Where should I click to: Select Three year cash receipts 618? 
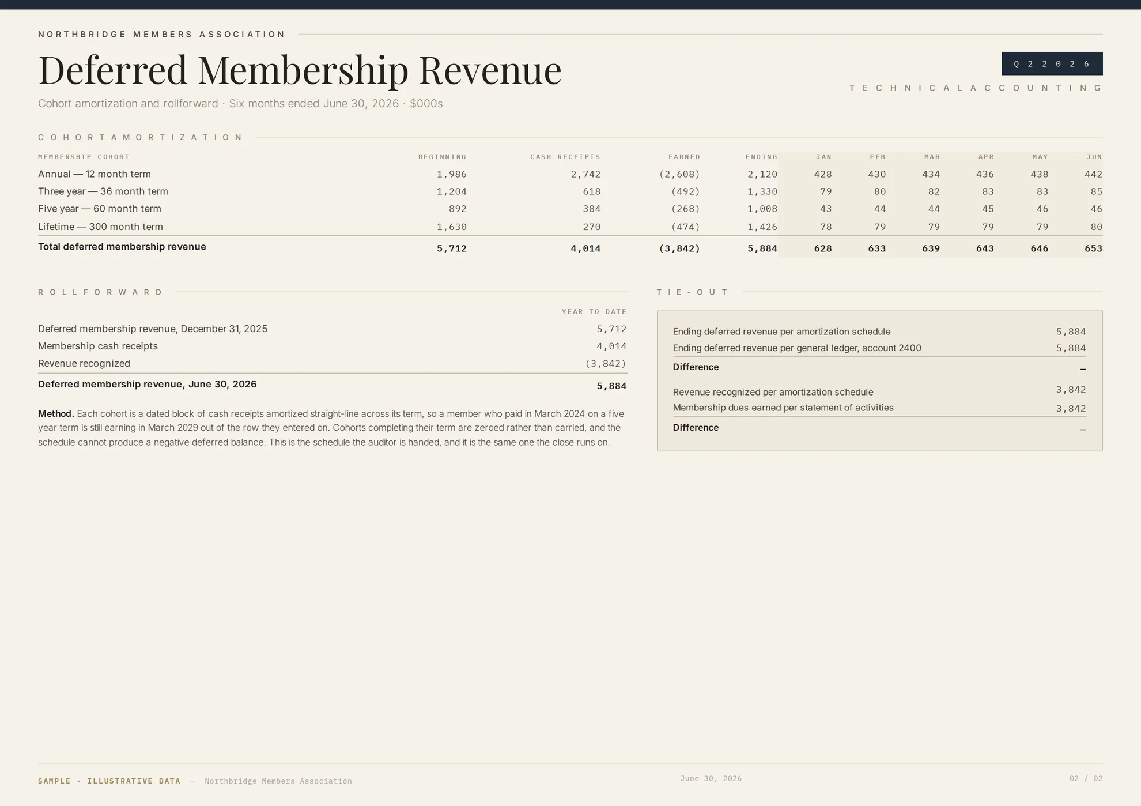[592, 191]
